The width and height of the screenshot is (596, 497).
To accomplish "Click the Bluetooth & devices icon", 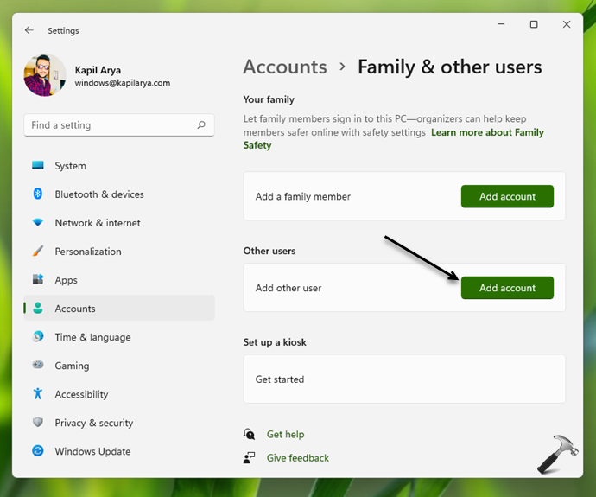I will [38, 194].
